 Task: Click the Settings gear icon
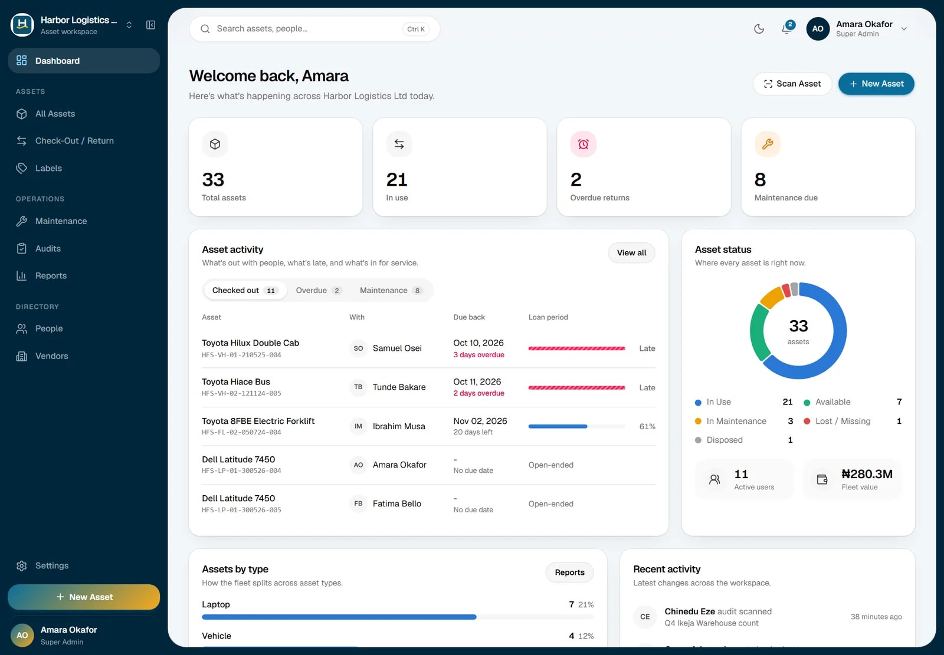pos(22,565)
